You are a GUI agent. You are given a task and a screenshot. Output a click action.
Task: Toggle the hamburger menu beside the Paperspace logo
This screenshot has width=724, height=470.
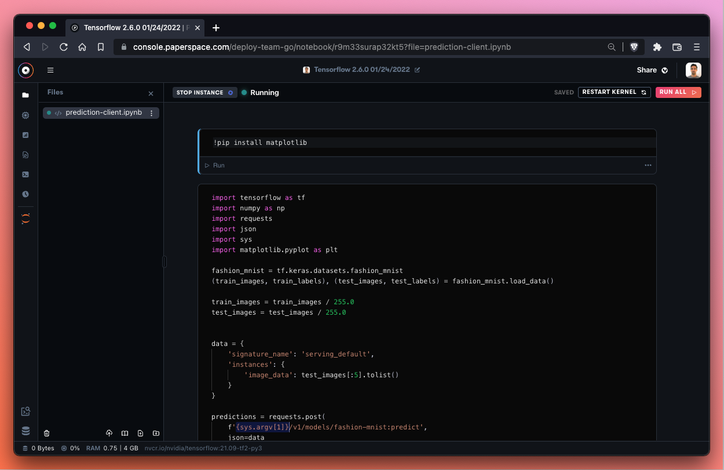50,70
